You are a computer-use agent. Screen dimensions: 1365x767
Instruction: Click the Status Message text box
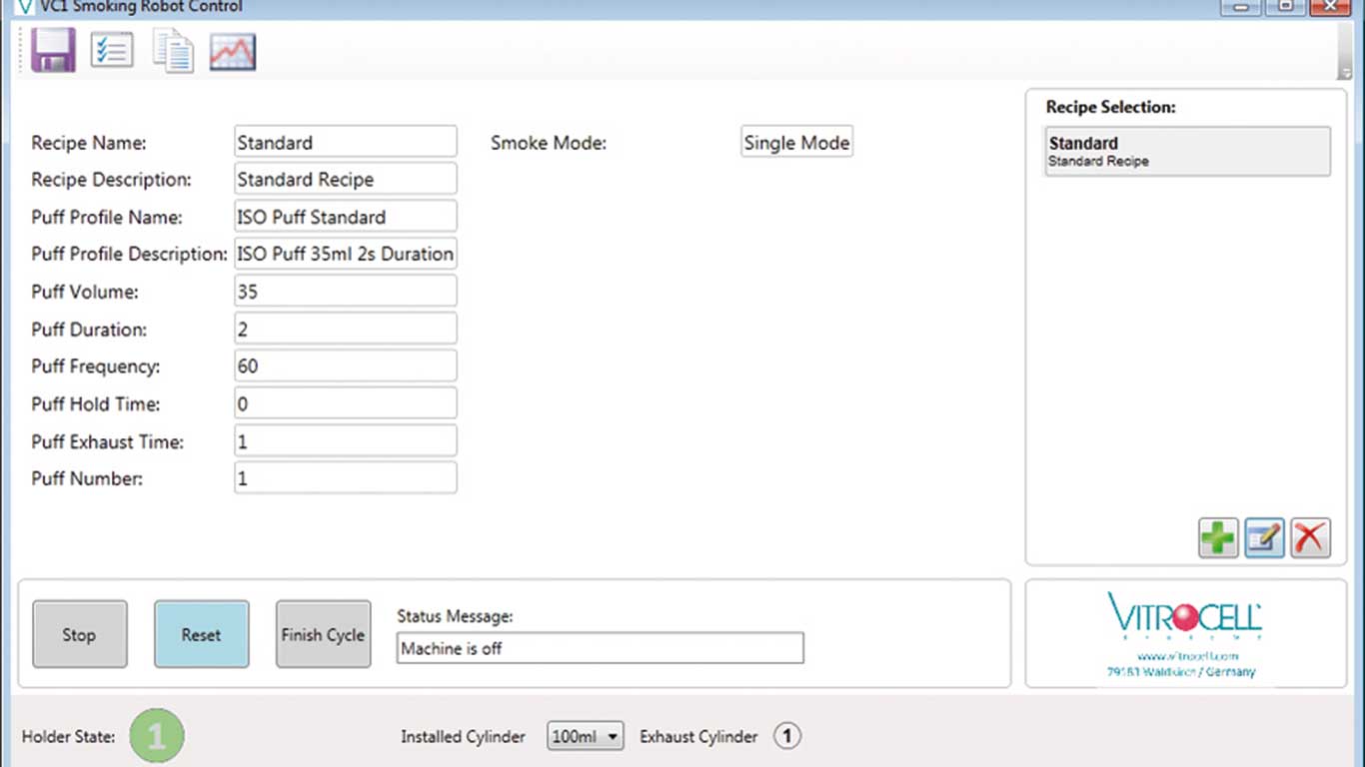click(600, 648)
